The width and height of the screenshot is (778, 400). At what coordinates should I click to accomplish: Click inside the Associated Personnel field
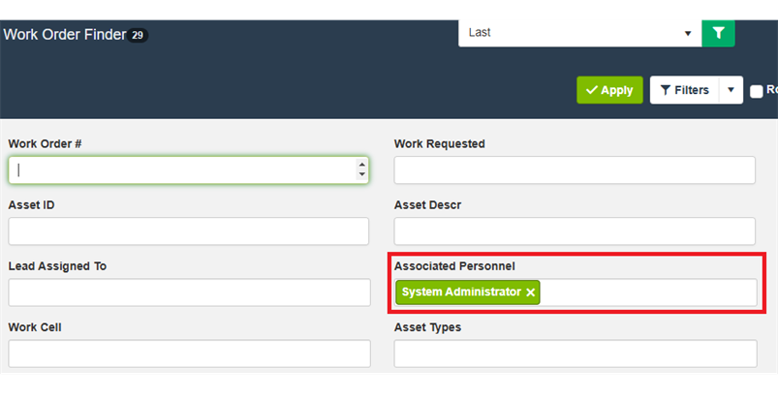(647, 292)
